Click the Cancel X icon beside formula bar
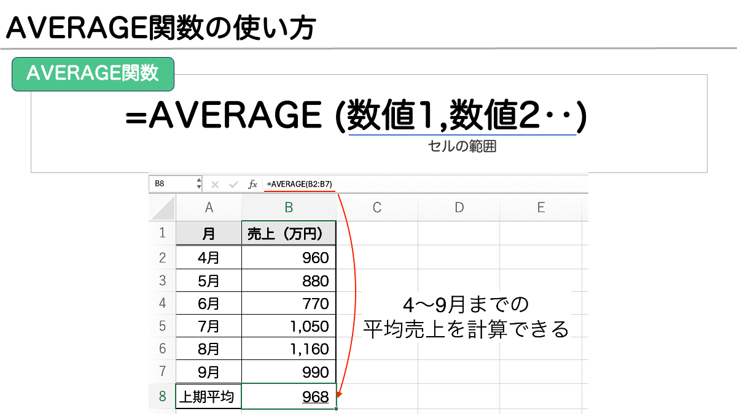The height and width of the screenshot is (414, 737). coord(215,183)
